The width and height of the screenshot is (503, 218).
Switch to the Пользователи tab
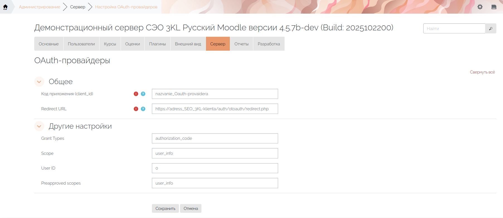point(81,44)
